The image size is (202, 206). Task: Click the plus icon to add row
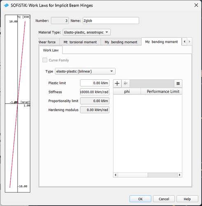click(x=117, y=83)
